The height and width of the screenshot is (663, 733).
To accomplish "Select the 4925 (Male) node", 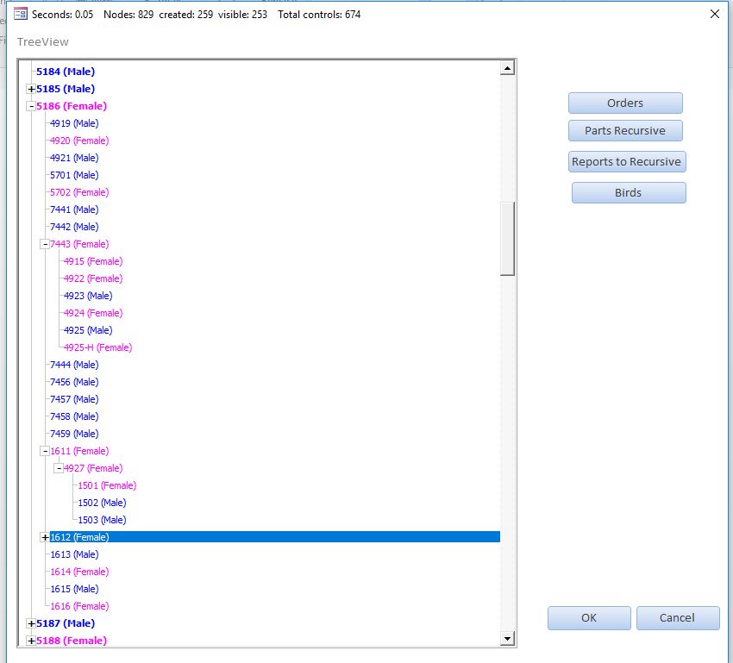I will pyautogui.click(x=88, y=330).
